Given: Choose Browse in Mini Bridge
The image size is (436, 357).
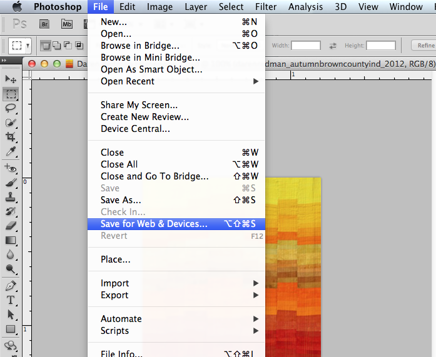Looking at the screenshot, I should point(176,58).
